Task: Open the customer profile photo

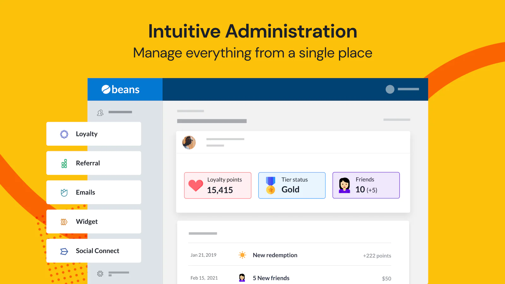Action: click(189, 143)
